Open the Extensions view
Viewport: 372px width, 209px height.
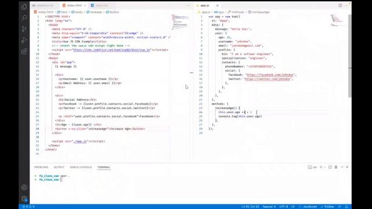[x=24, y=51]
